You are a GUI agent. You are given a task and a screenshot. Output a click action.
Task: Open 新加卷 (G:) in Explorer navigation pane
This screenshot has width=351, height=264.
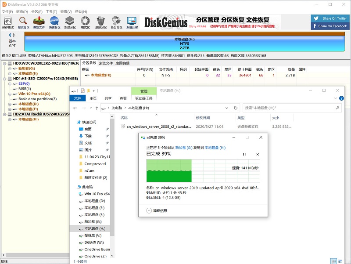tap(93, 222)
